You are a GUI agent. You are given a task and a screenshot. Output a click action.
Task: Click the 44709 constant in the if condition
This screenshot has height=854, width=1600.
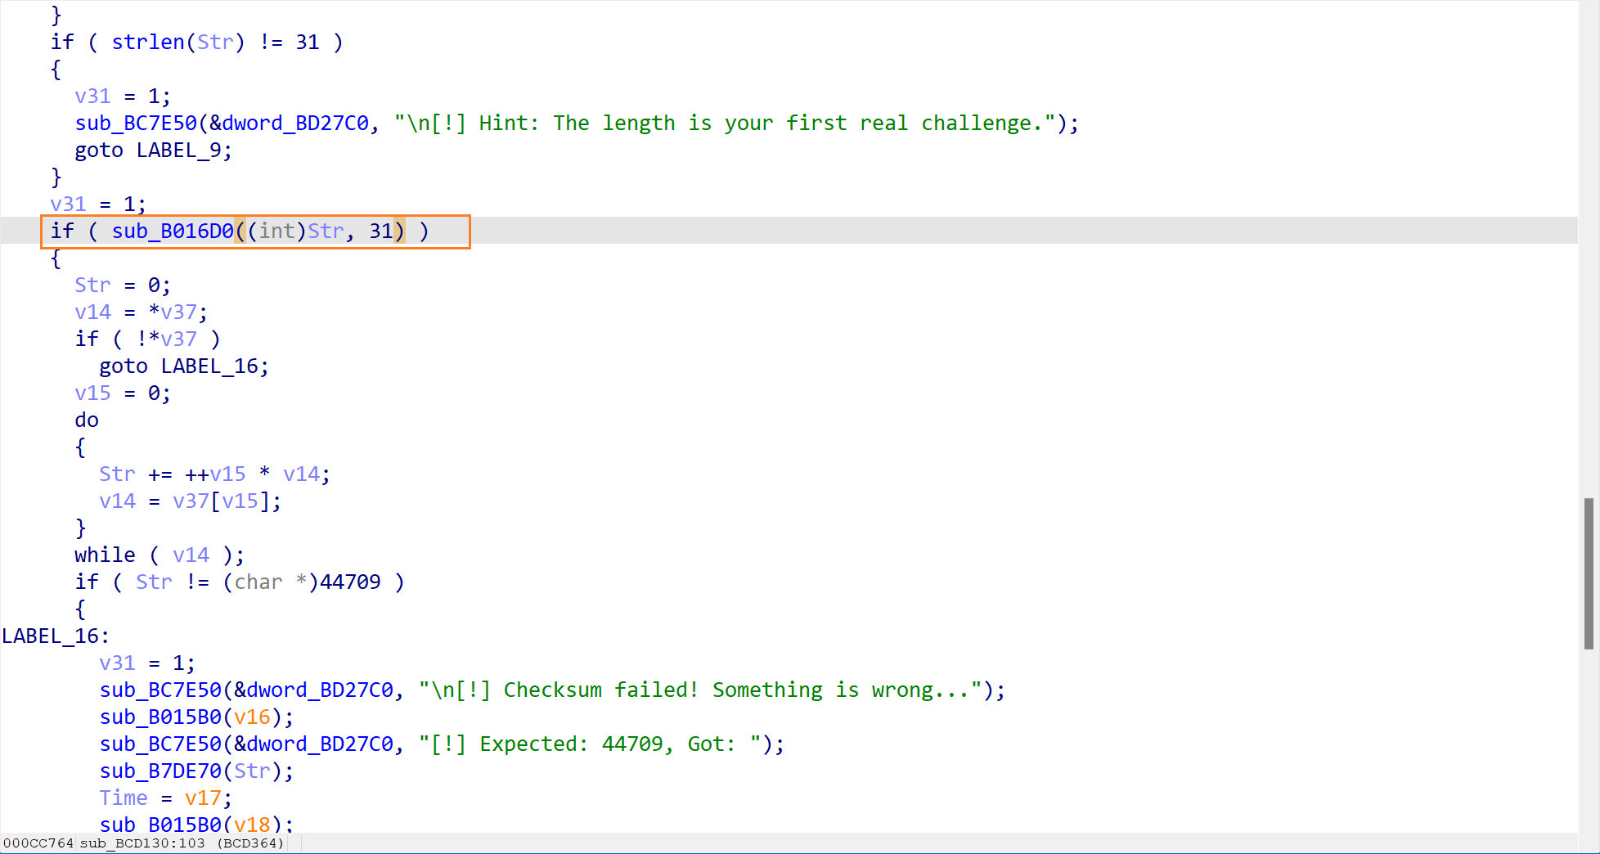click(x=350, y=582)
